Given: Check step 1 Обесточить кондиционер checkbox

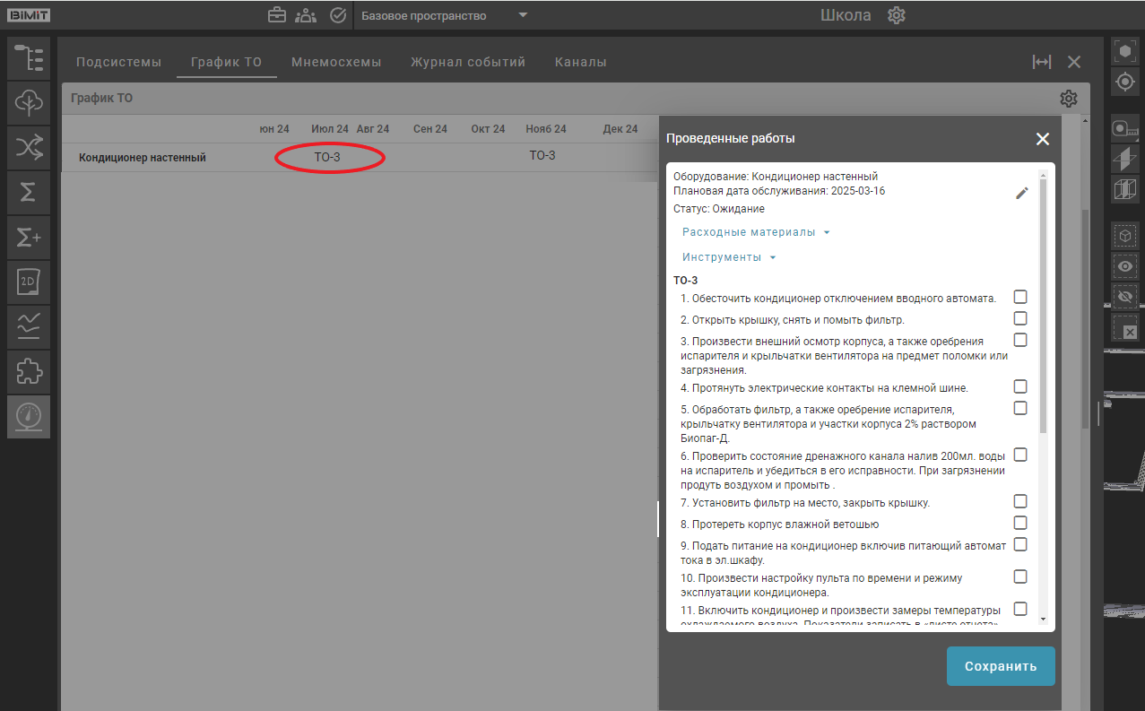Looking at the screenshot, I should [1020, 297].
